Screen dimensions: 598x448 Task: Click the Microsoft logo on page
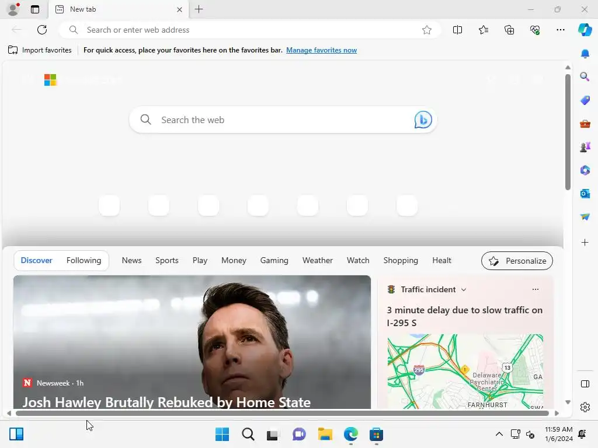(50, 80)
